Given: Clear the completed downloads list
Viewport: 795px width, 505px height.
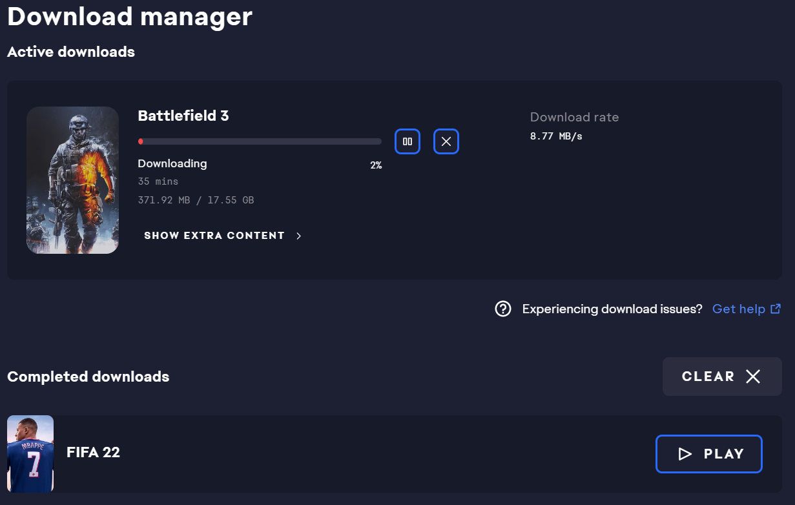Looking at the screenshot, I should coord(722,376).
